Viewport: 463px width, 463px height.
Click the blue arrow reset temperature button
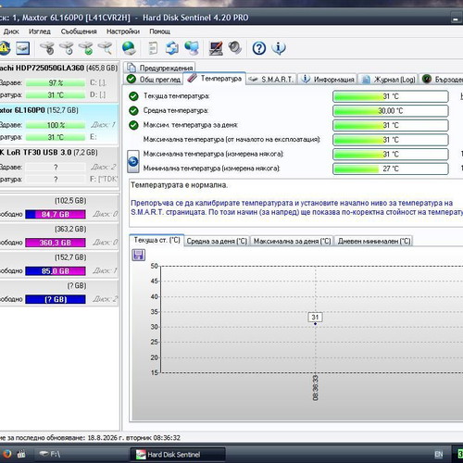click(133, 161)
